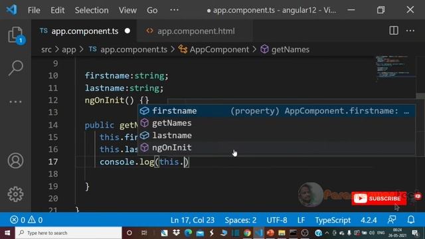Open the Accounts menu icon
The image size is (425, 239).
coord(15,161)
